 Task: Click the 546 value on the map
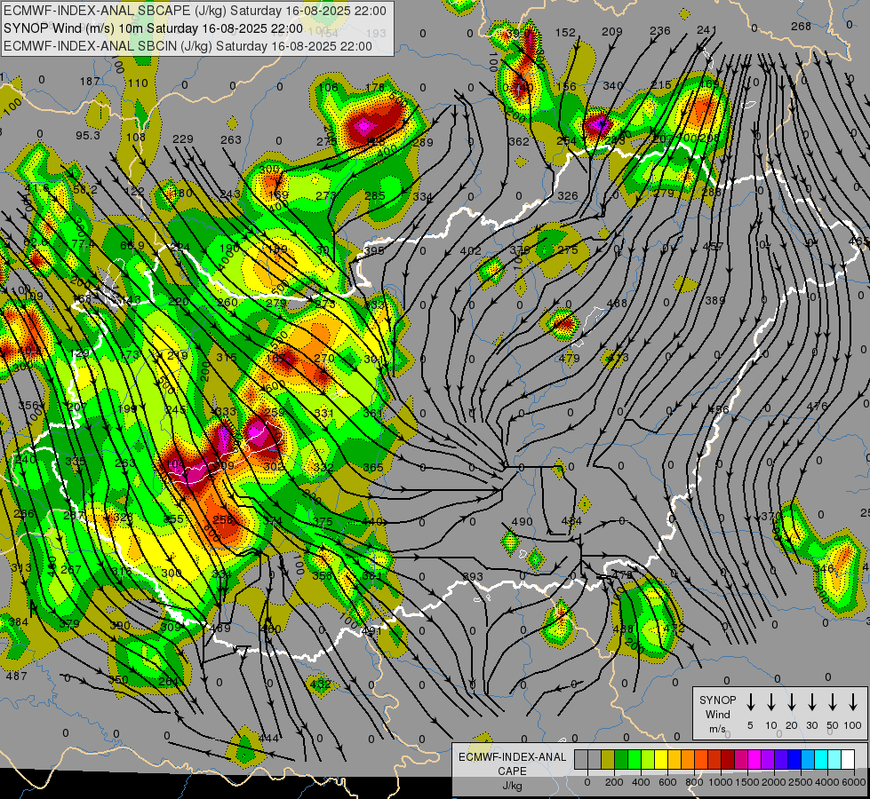[x=824, y=568]
